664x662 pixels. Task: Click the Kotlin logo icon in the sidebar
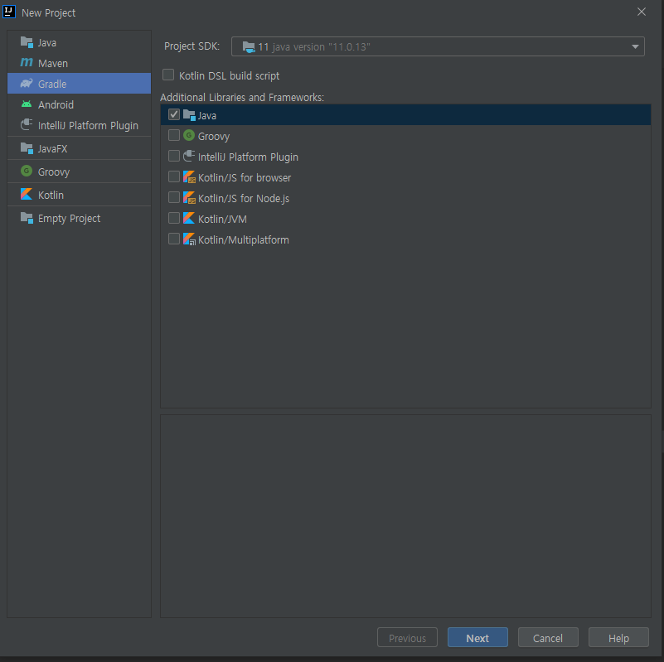[x=27, y=194]
